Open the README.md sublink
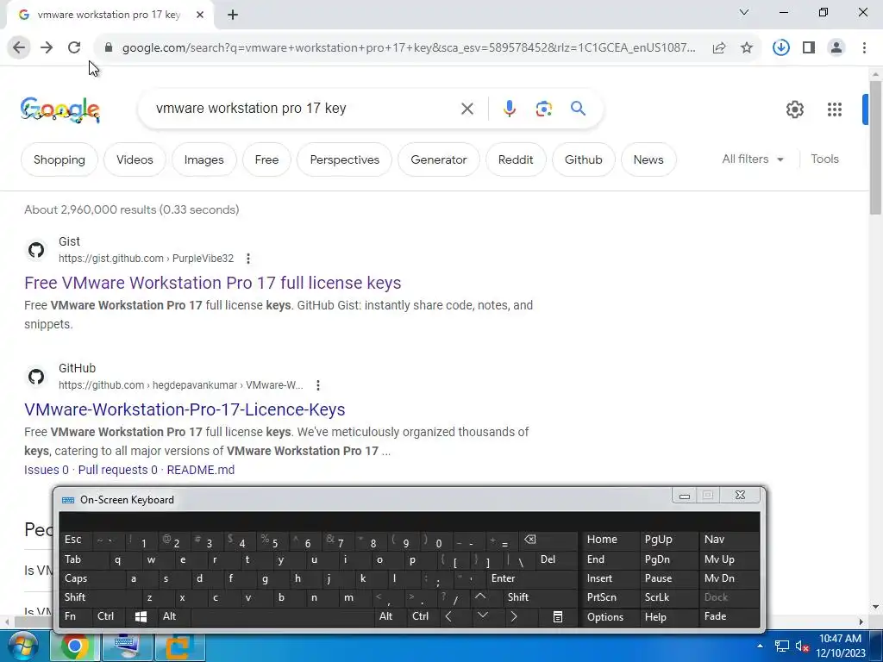The width and height of the screenshot is (883, 662). tap(200, 470)
